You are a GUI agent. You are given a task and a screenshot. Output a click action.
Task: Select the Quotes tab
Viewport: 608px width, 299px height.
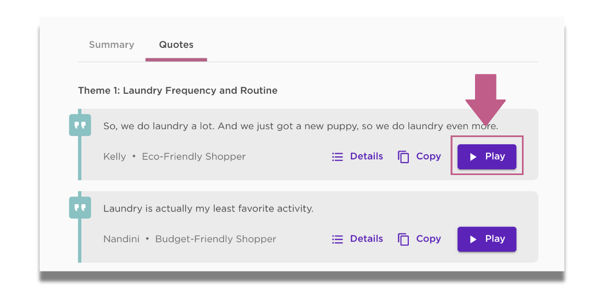[x=176, y=45]
